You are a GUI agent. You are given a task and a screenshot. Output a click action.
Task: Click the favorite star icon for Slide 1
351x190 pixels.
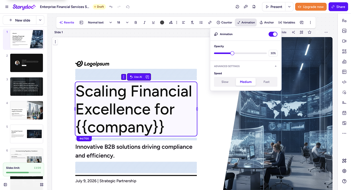tap(309, 32)
